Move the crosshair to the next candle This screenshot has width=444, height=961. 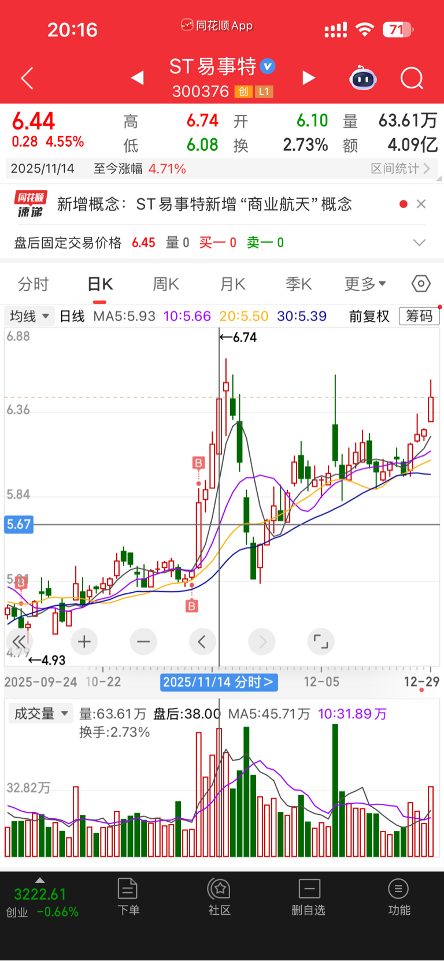coord(262,641)
